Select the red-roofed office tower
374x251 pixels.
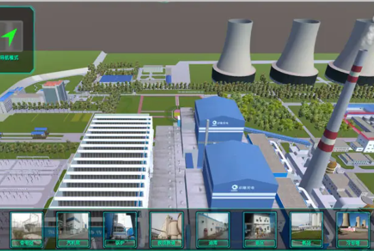55,92
